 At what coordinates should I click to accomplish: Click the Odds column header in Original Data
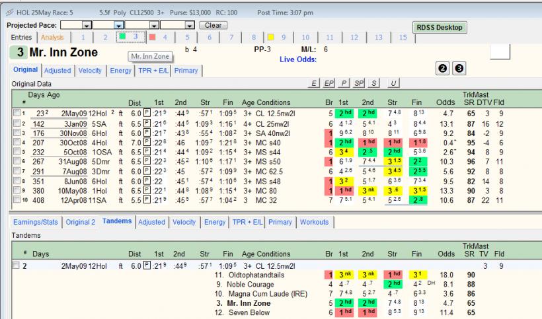(x=445, y=102)
